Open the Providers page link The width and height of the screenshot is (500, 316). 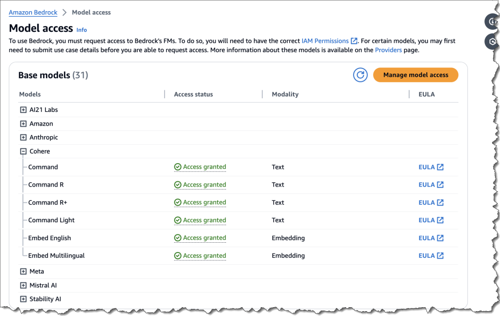388,50
